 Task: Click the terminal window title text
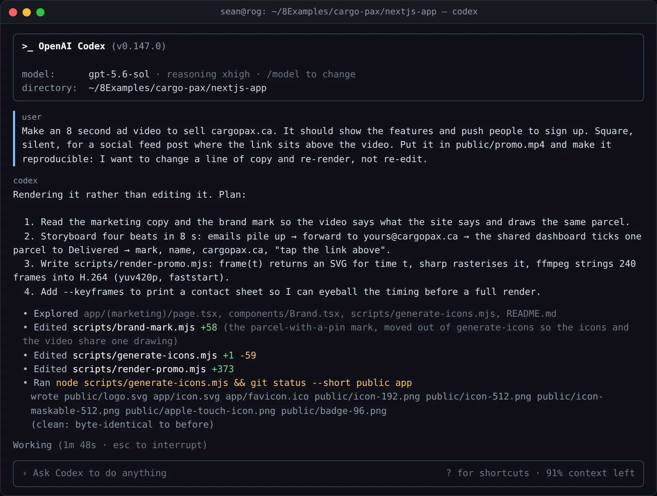point(349,12)
